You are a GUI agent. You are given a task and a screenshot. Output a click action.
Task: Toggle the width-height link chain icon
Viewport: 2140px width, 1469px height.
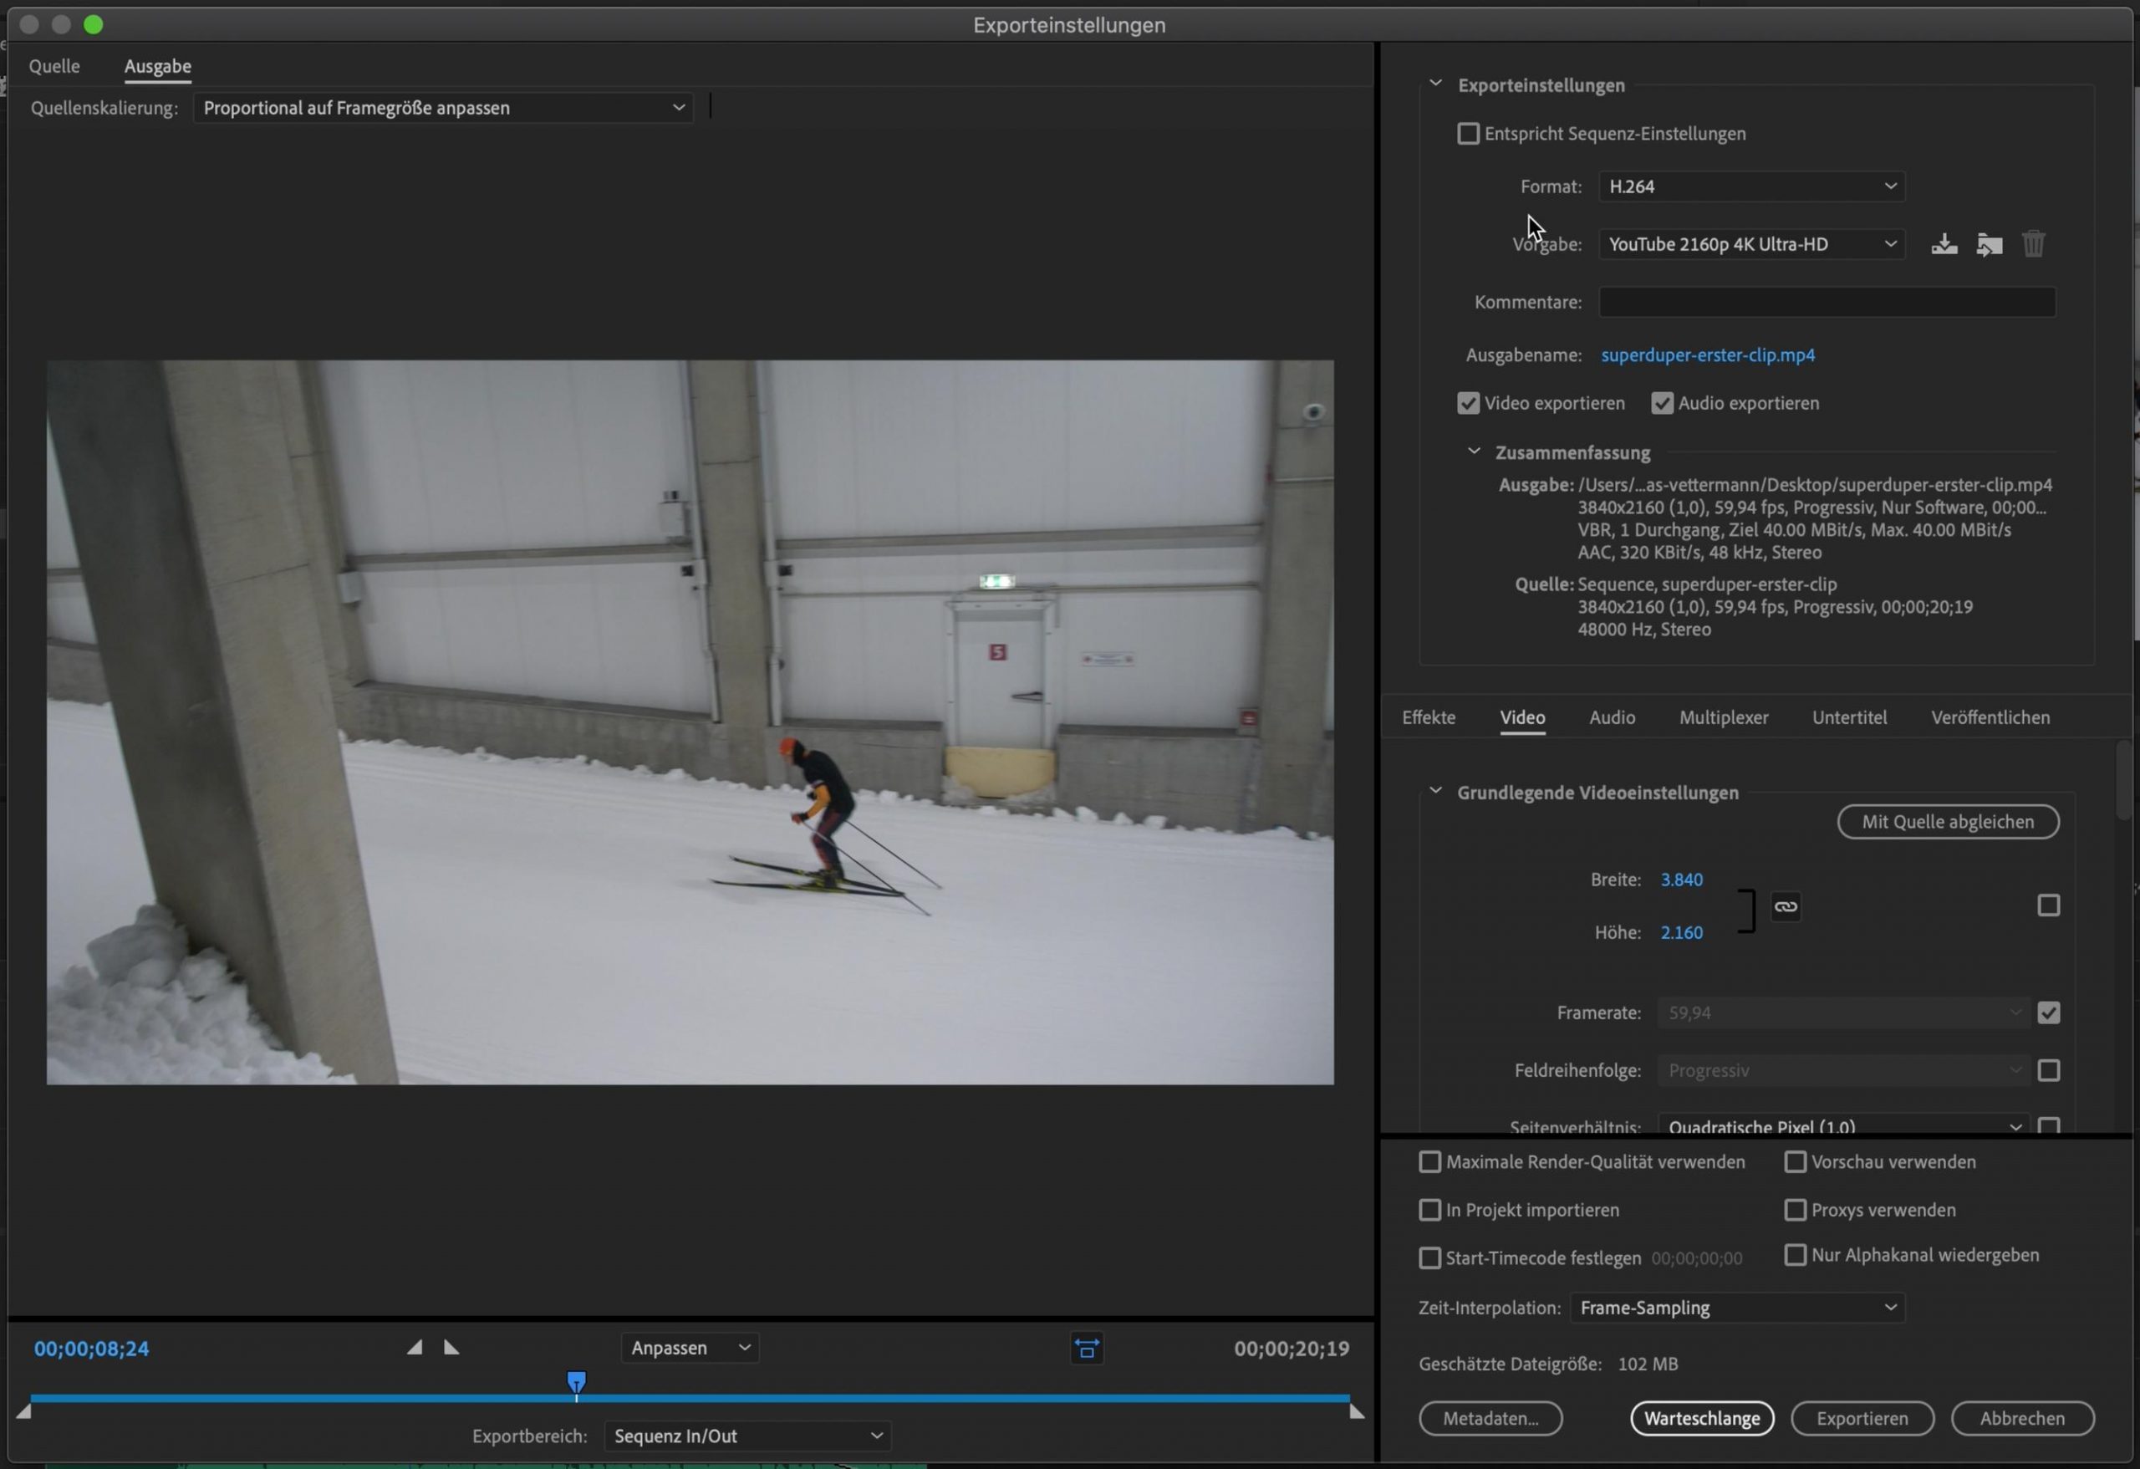(x=1786, y=906)
